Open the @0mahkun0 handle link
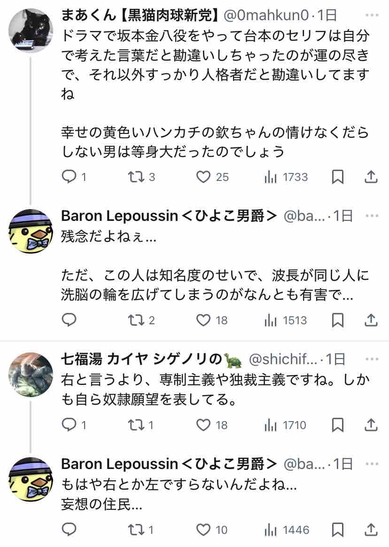 (265, 16)
